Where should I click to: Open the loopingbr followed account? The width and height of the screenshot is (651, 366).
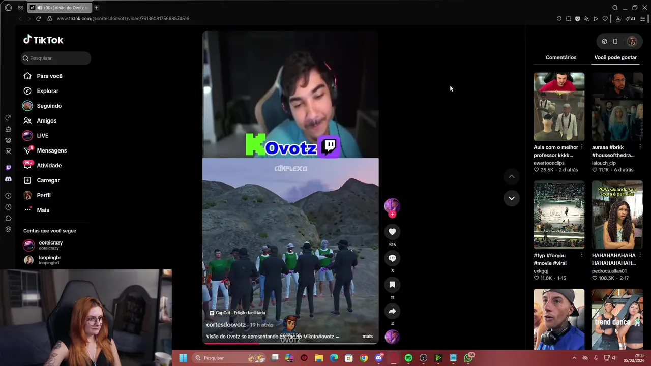click(42, 260)
